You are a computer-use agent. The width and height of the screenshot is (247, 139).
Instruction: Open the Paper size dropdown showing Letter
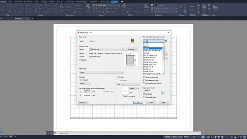coord(101,72)
